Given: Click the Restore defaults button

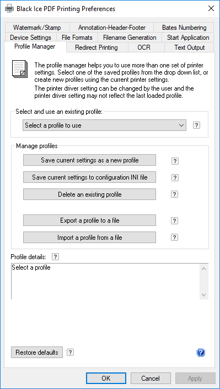Looking at the screenshot, I should [x=37, y=353].
